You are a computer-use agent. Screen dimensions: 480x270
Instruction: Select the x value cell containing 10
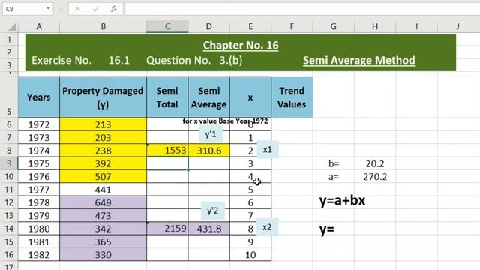(250, 255)
